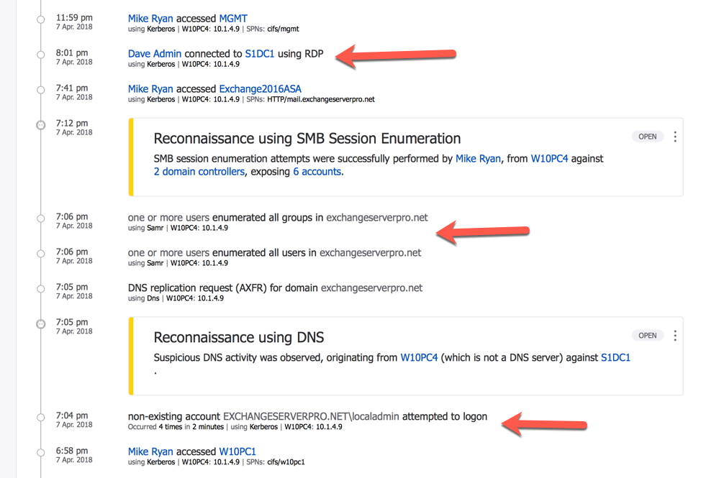Open the Mike Ryan user profile link

pos(150,18)
